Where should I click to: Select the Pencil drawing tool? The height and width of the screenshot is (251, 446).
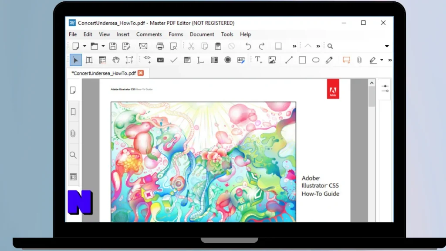pyautogui.click(x=329, y=60)
